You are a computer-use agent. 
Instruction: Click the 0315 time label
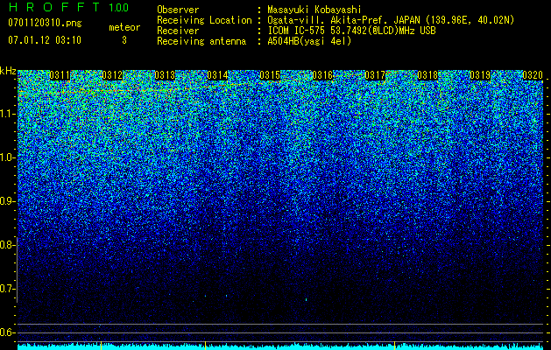[270, 75]
